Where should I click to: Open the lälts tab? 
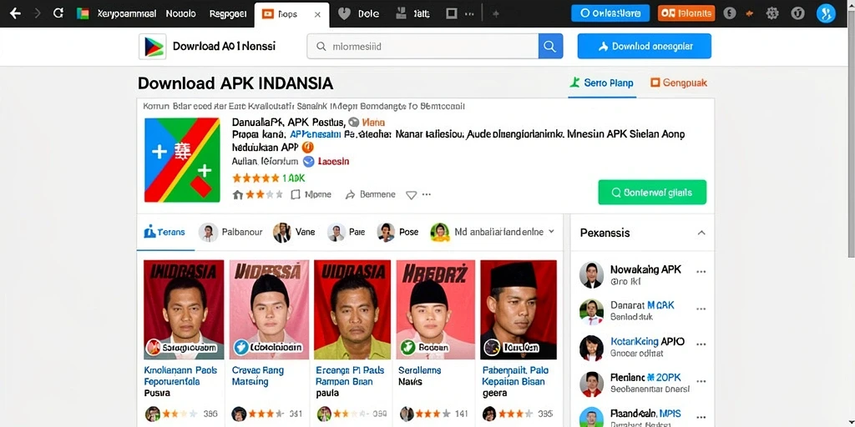click(412, 13)
